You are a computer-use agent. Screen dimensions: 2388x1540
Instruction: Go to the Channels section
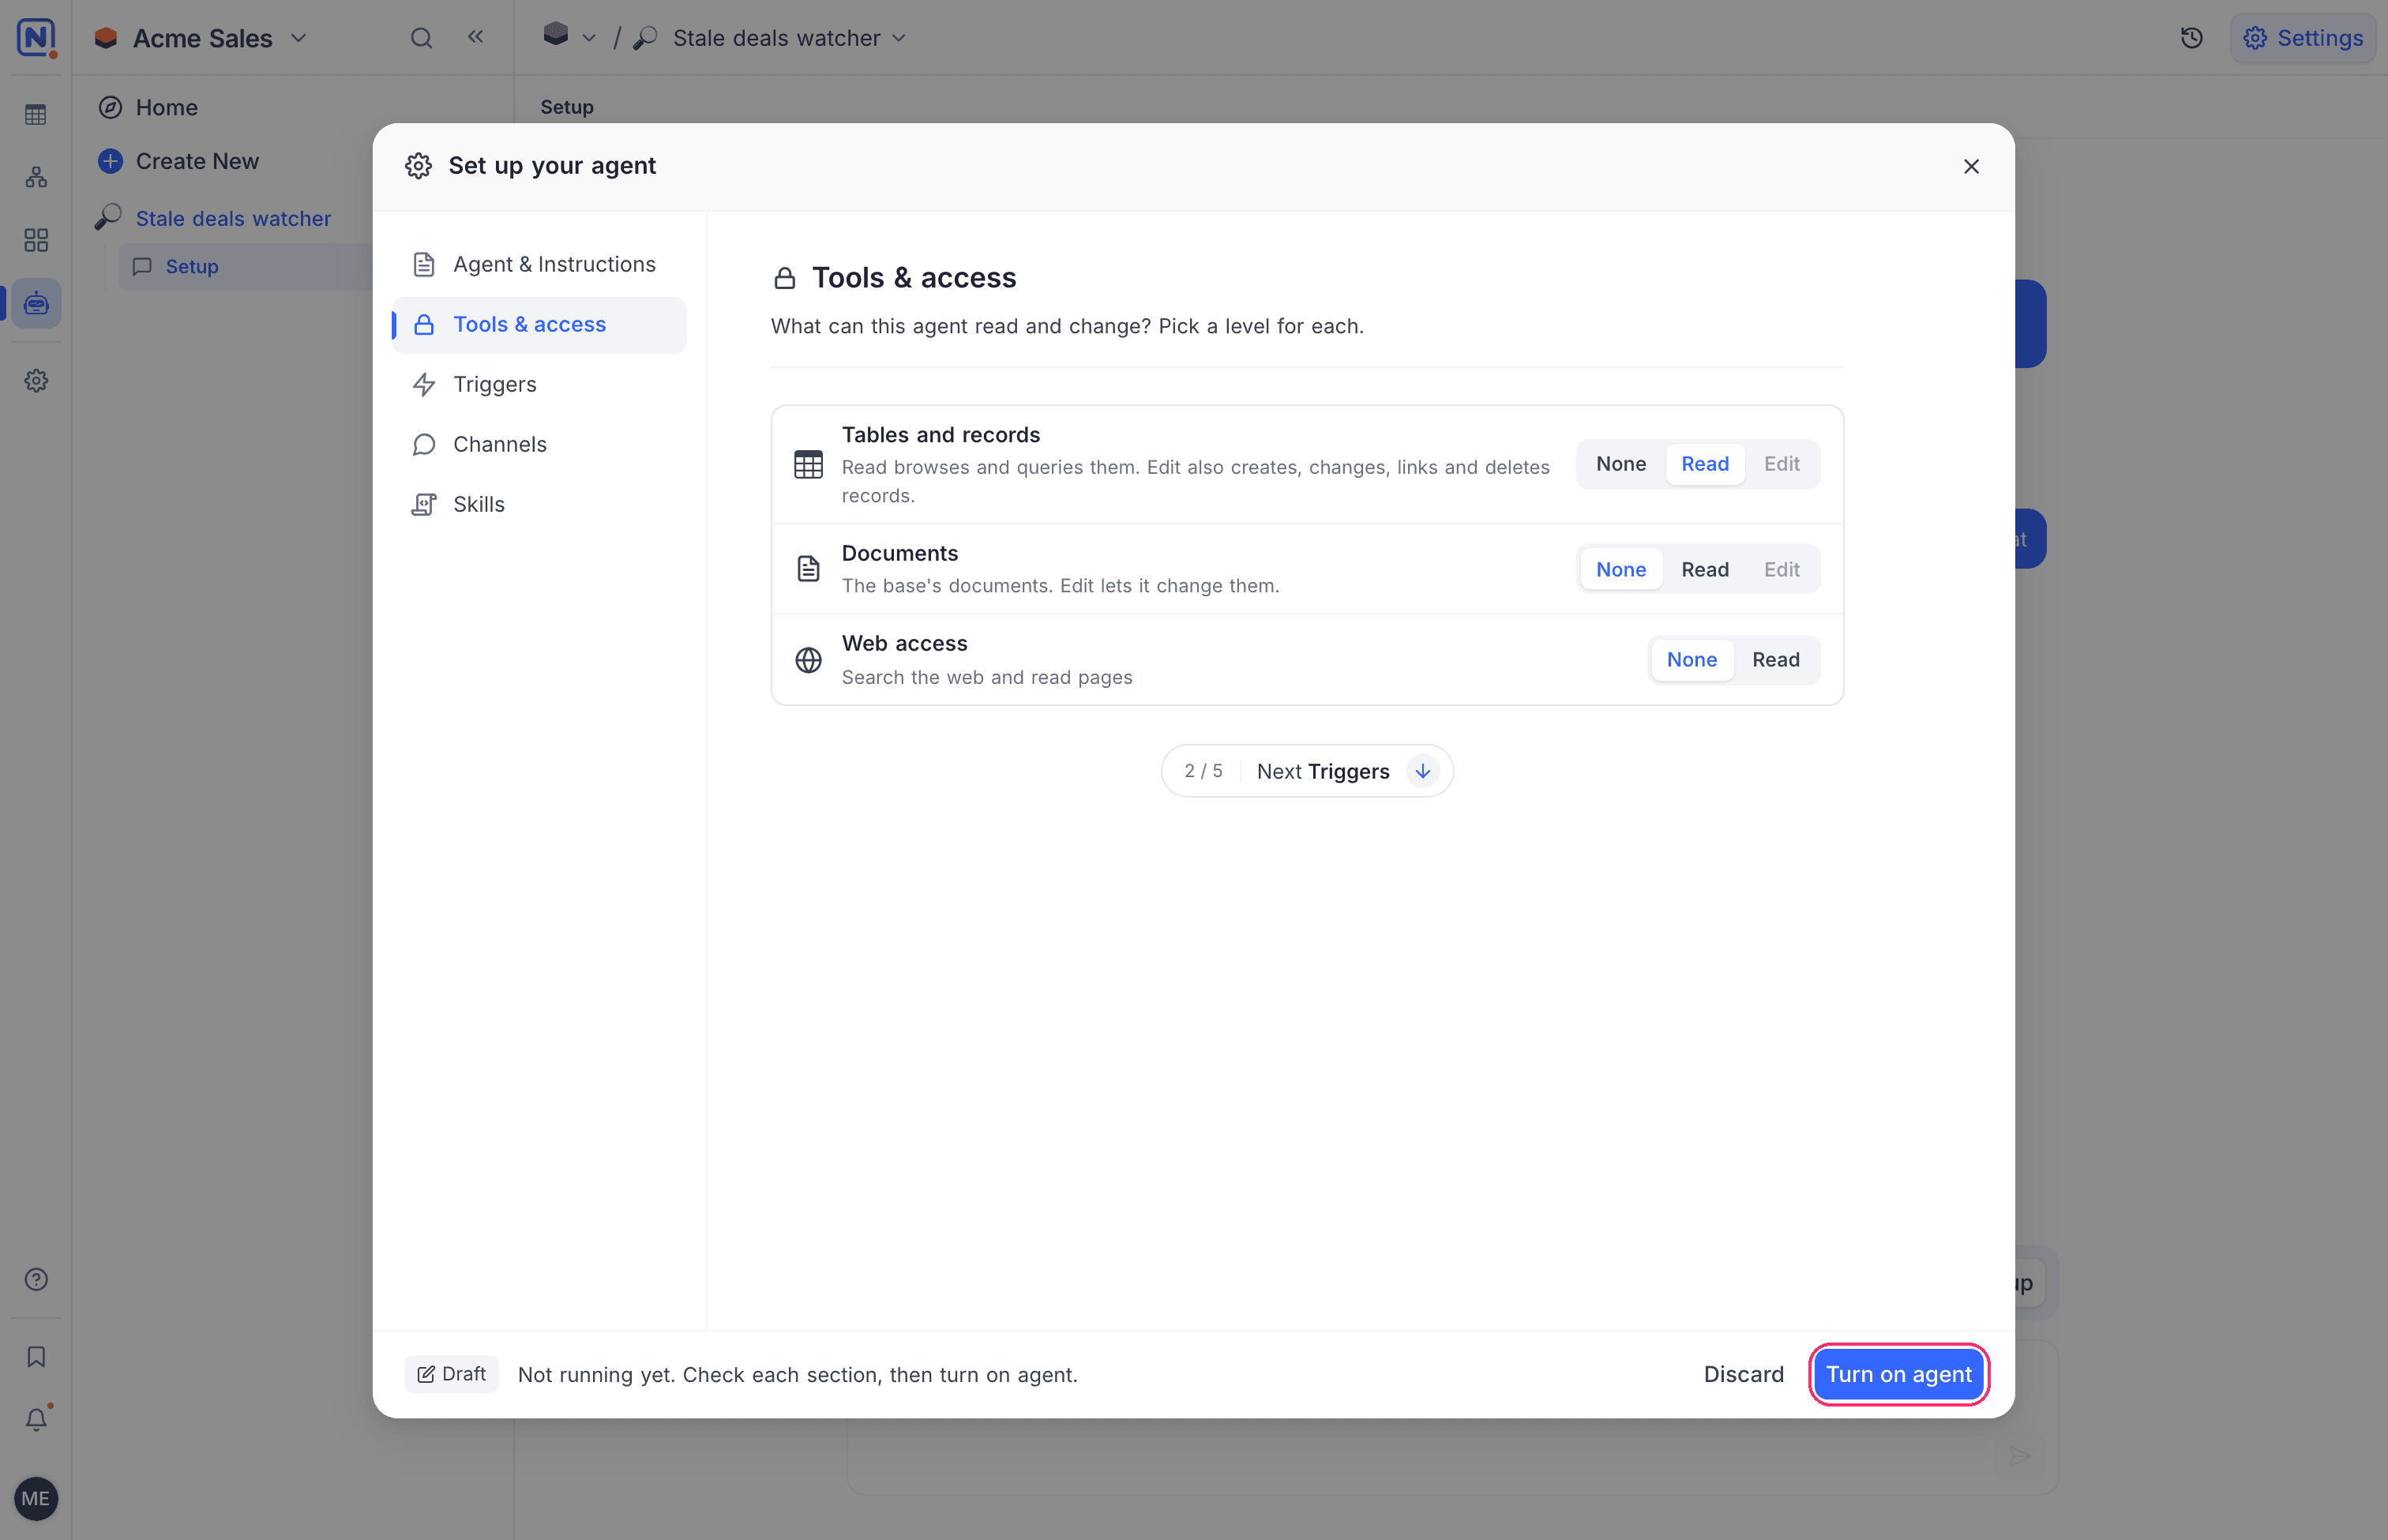pos(538,444)
